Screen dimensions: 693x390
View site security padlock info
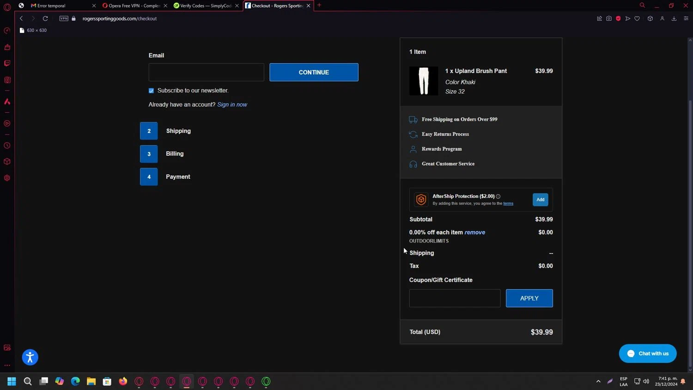[73, 18]
